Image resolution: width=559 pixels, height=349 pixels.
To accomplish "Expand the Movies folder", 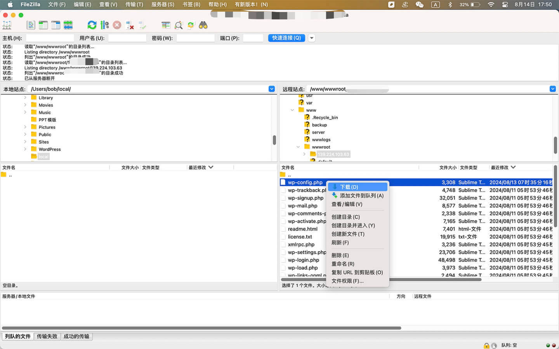I will coord(25,105).
